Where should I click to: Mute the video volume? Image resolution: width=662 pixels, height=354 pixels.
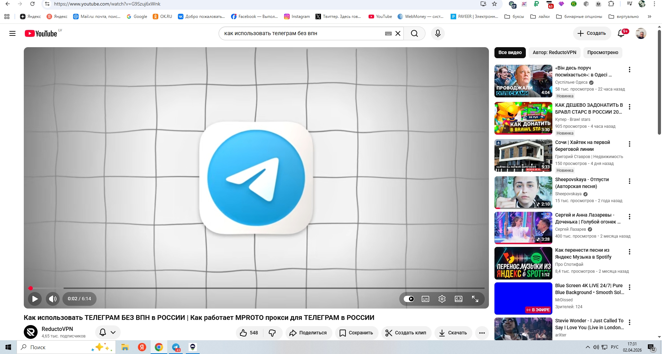click(x=52, y=299)
